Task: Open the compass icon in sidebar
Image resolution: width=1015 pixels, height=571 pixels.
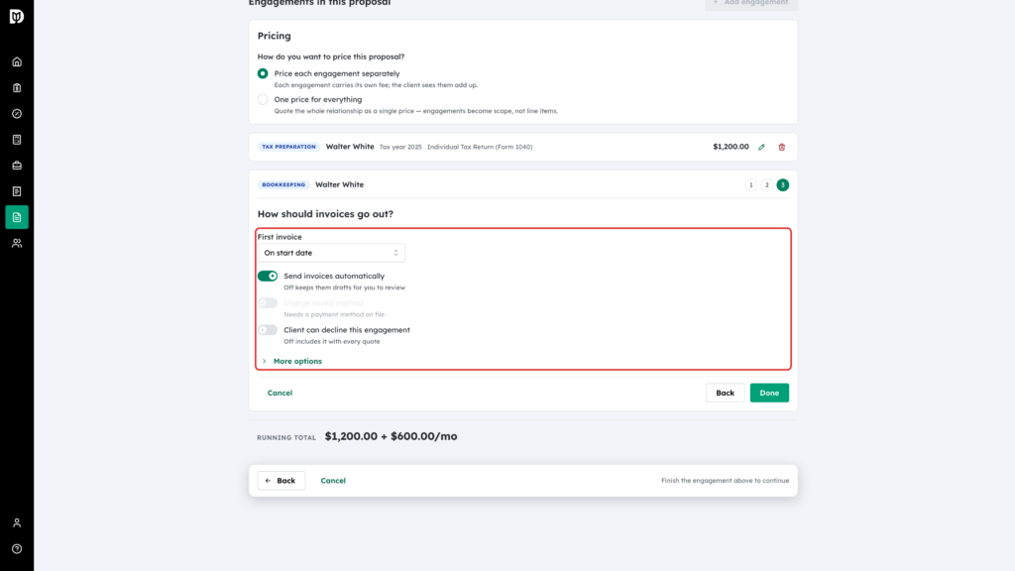Action: (17, 114)
